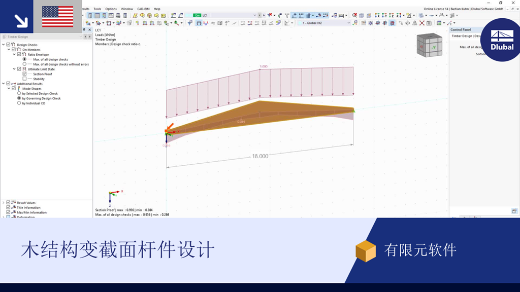
Task: Collapse the Mode Shapes tree node
Action: pos(9,88)
